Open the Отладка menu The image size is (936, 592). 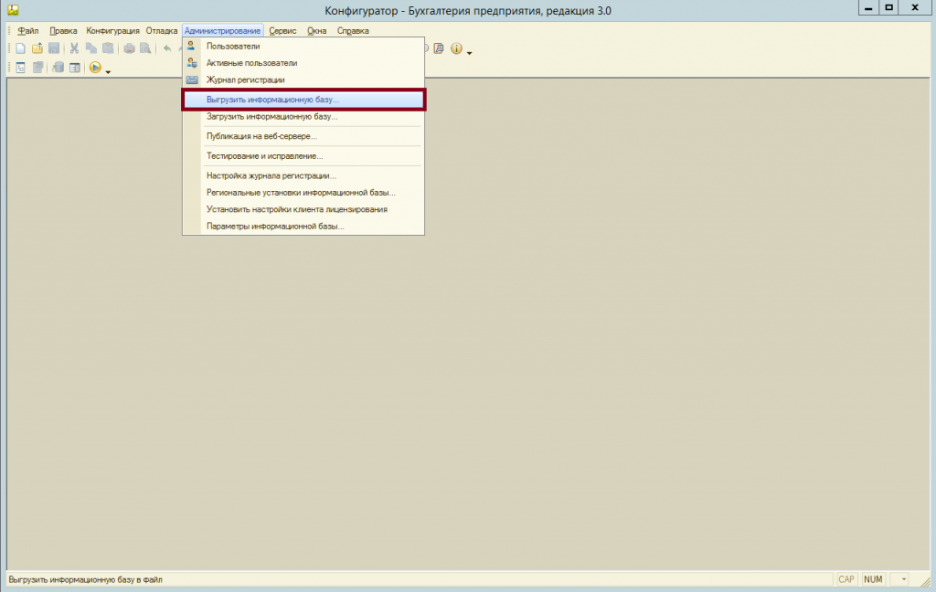coord(161,31)
